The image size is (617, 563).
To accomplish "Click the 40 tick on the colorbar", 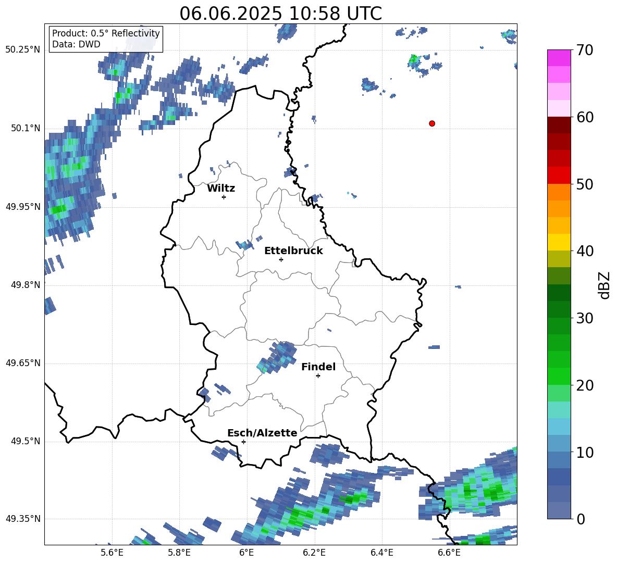I will (585, 251).
